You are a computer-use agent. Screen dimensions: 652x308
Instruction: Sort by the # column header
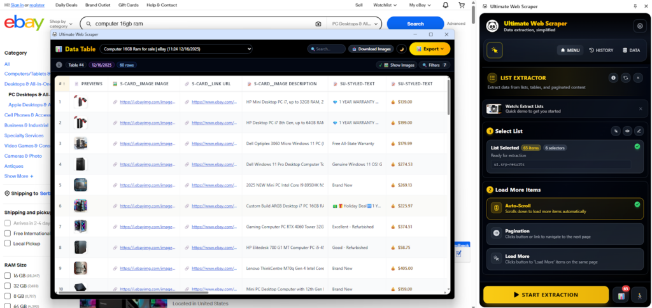(62, 83)
